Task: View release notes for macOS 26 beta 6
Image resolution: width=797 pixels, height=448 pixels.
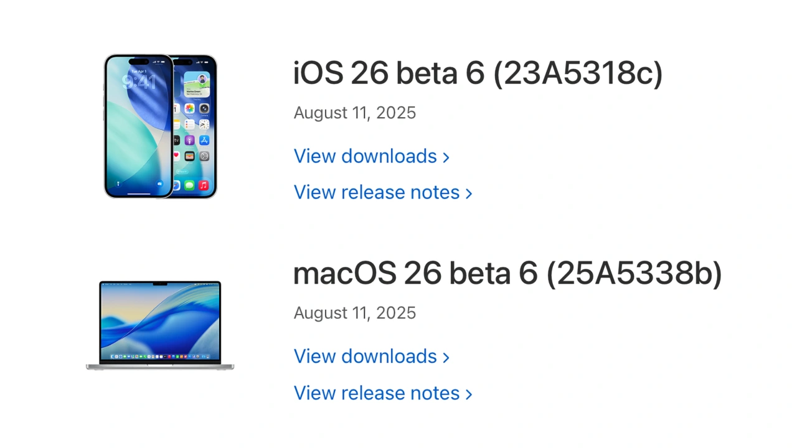Action: click(377, 393)
